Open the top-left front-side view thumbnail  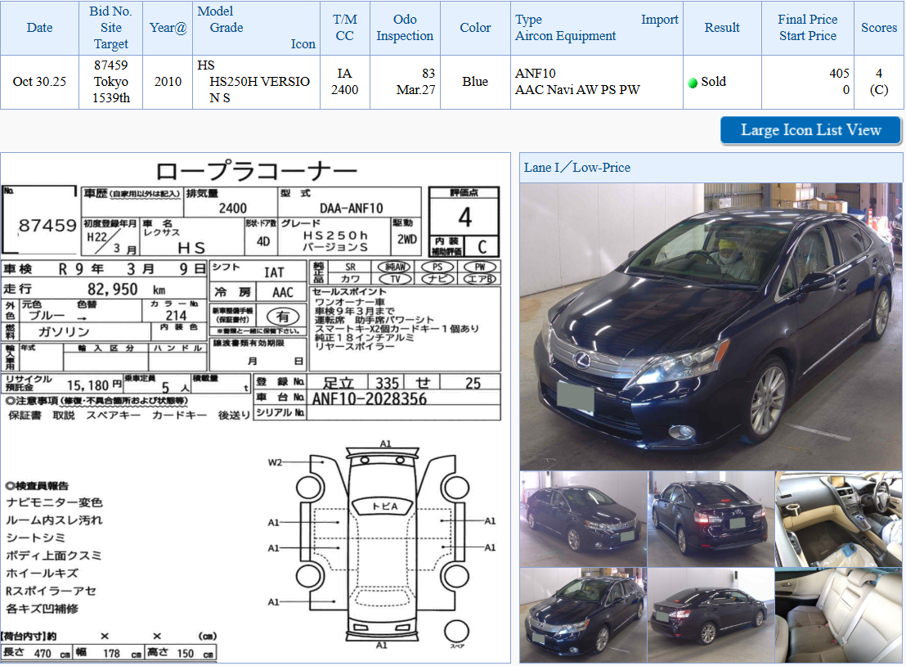pos(583,519)
